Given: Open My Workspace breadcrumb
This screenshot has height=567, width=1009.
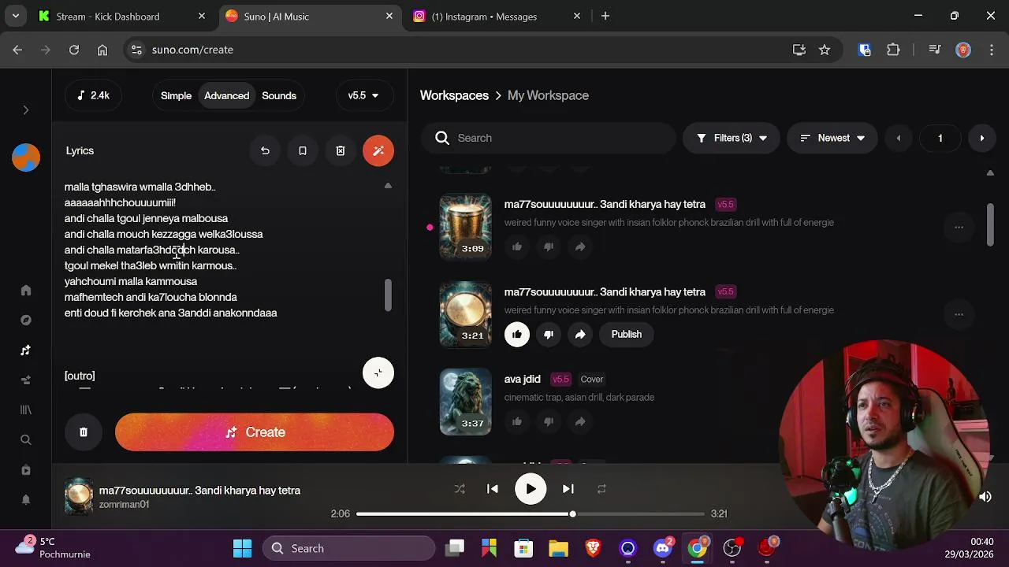Looking at the screenshot, I should 548,95.
